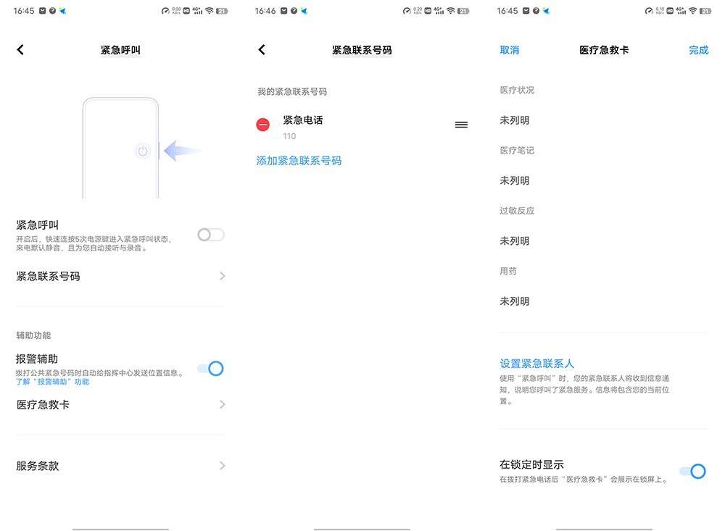Viewport: 725px width, 531px height.
Task: Enable the 紧急呼叫 toggle switch
Action: click(211, 235)
